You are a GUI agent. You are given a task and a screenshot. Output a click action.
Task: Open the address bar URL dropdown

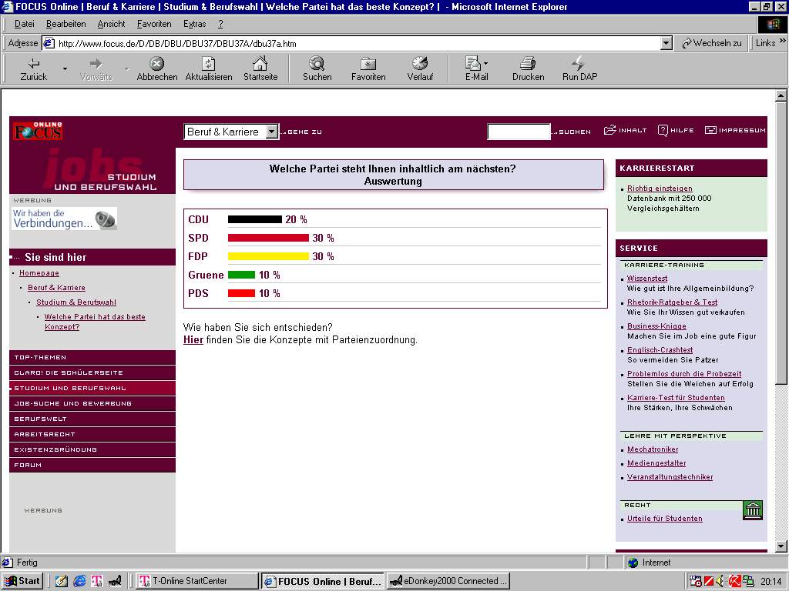666,44
